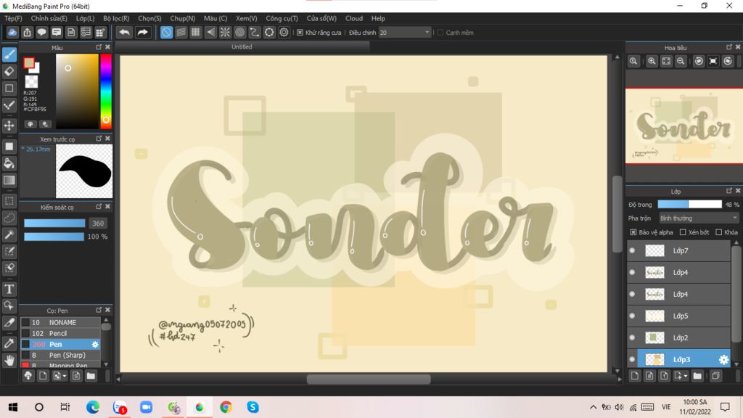Screen dimensions: 743x418
Task: Click the export/share icon in toolbar
Action: point(27,32)
